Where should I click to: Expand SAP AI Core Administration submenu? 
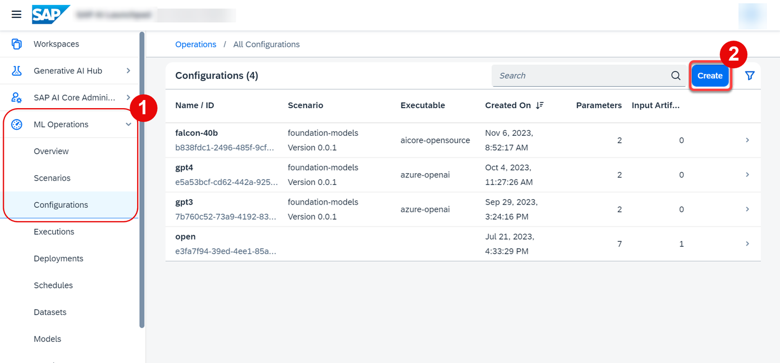[128, 97]
